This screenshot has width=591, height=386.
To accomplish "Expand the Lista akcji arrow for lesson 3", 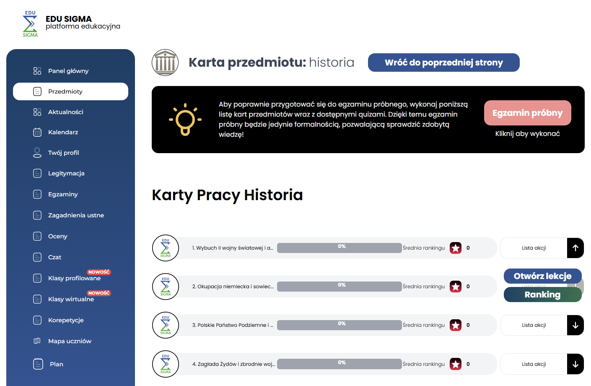I will 575,325.
